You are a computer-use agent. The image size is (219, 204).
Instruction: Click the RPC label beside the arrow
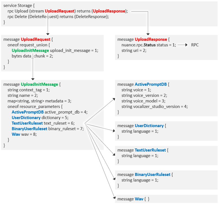195,45
